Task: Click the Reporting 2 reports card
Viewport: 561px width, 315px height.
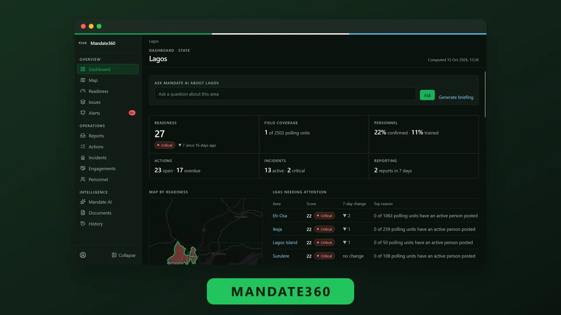Action: point(424,166)
